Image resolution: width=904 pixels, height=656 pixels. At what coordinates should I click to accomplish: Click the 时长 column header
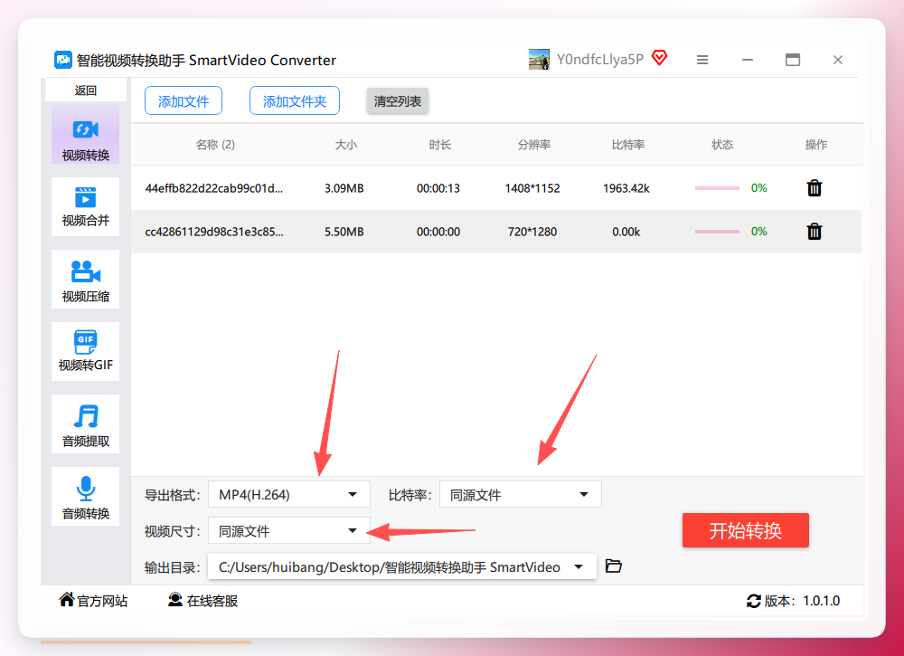(x=440, y=144)
